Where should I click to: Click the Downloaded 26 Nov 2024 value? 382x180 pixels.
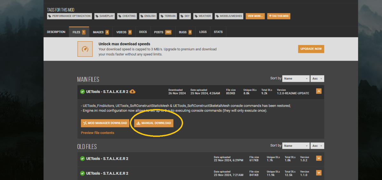tap(177, 93)
